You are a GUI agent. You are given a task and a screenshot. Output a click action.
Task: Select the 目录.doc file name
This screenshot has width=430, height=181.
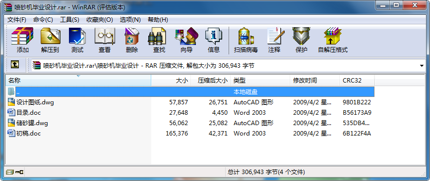[29, 112]
